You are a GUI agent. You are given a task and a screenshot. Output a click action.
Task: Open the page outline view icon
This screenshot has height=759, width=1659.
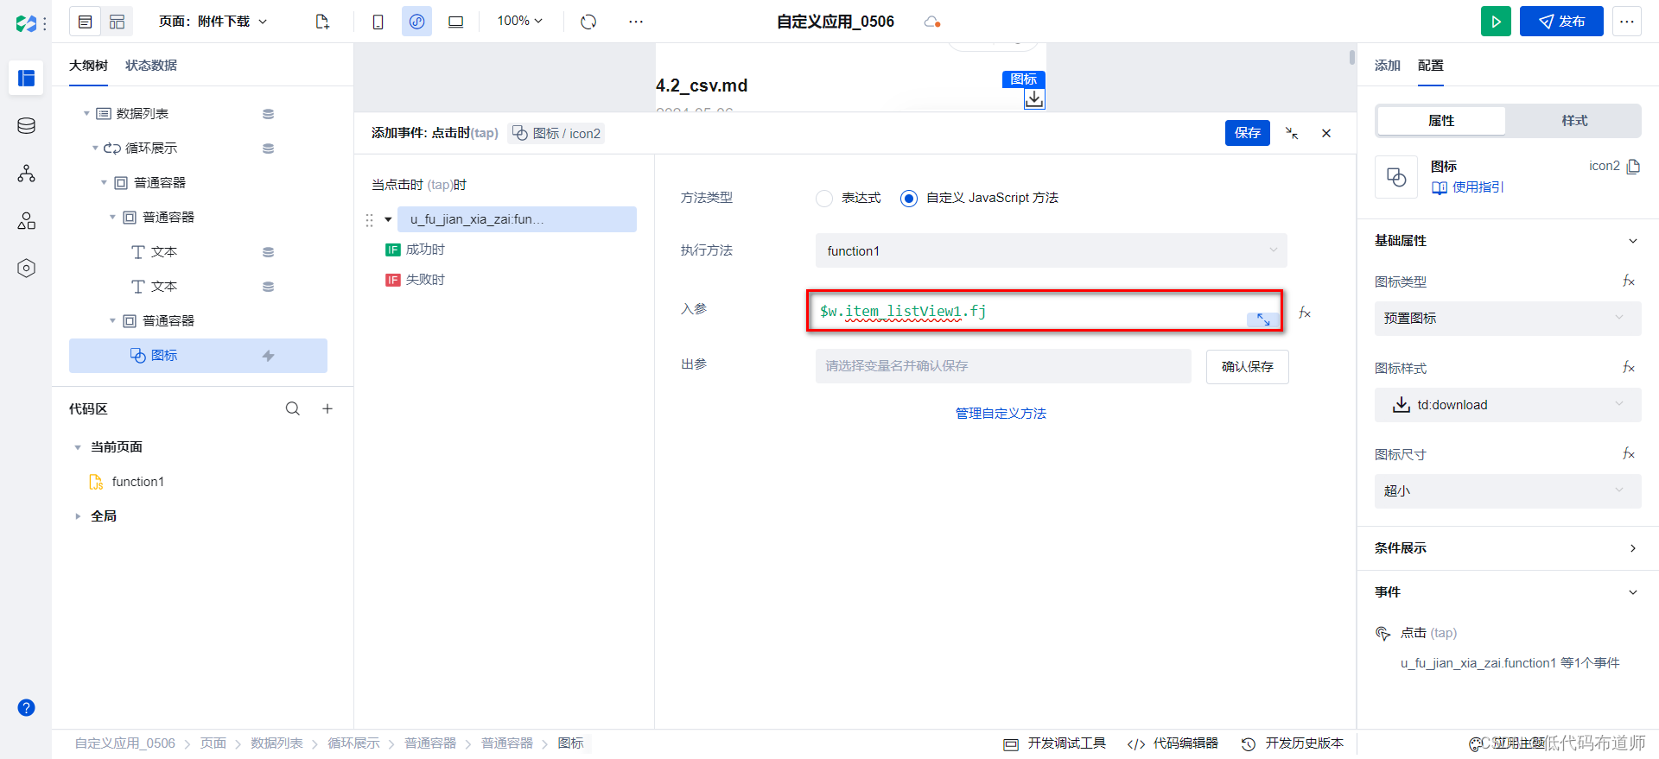[x=86, y=22]
